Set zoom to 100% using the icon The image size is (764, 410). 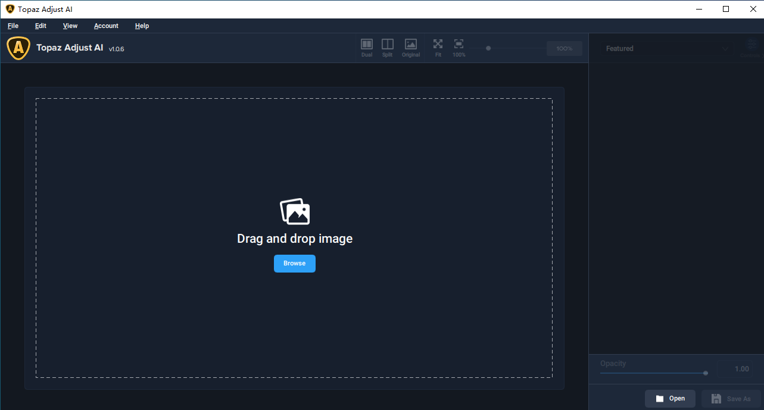pyautogui.click(x=459, y=48)
